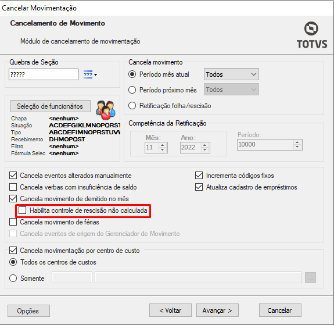This screenshot has width=334, height=325.
Task: Select the Somente radio button
Action: pyautogui.click(x=13, y=278)
